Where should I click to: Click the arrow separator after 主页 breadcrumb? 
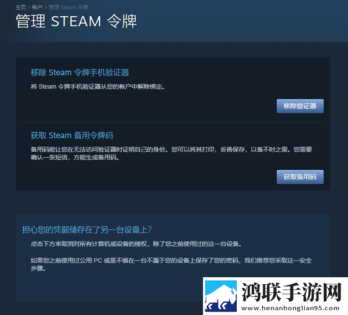pyautogui.click(x=29, y=8)
